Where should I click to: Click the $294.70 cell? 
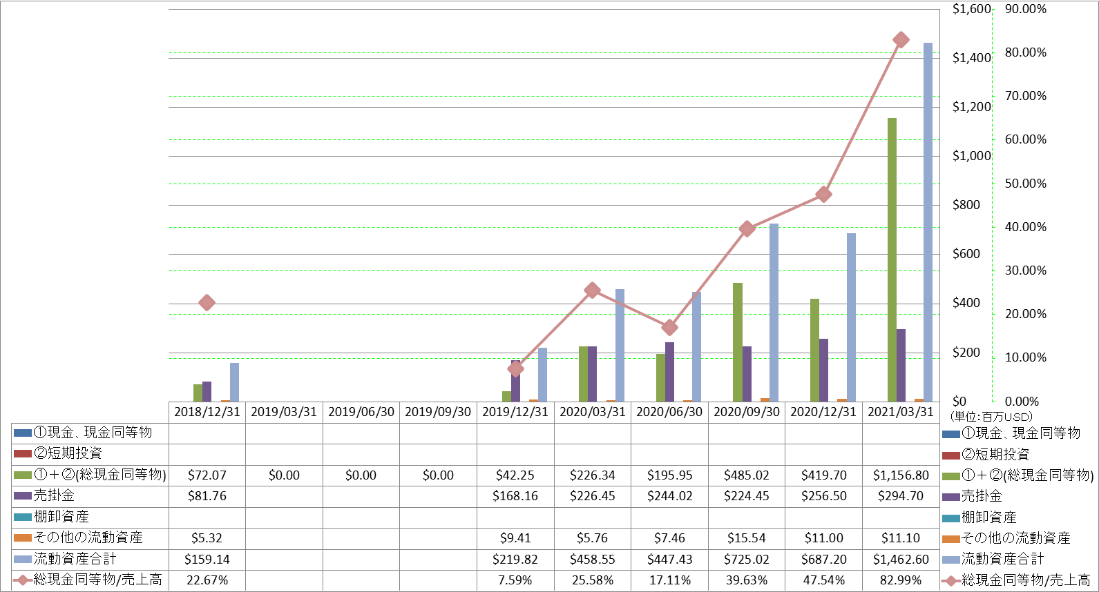pyautogui.click(x=901, y=496)
